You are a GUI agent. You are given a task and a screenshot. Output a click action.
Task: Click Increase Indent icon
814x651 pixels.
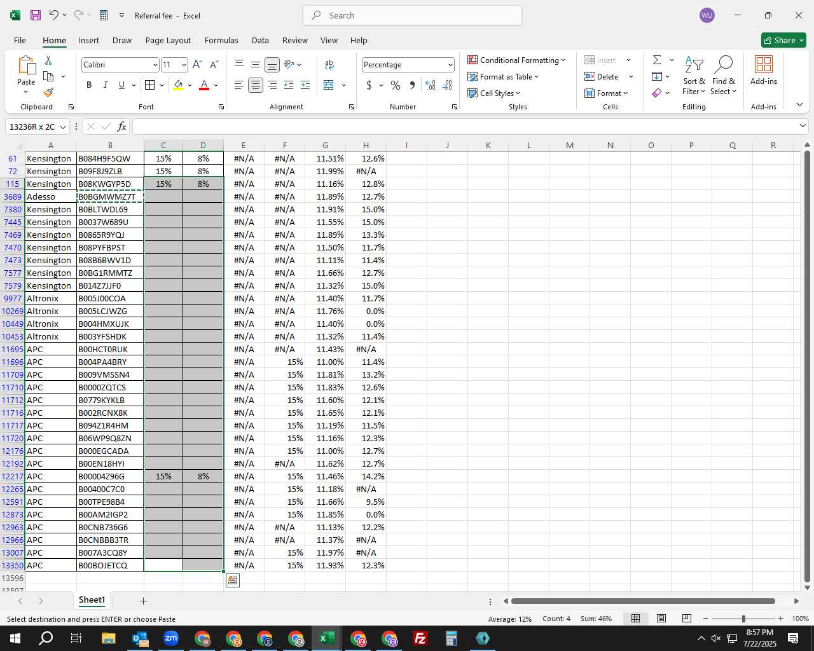[305, 85]
